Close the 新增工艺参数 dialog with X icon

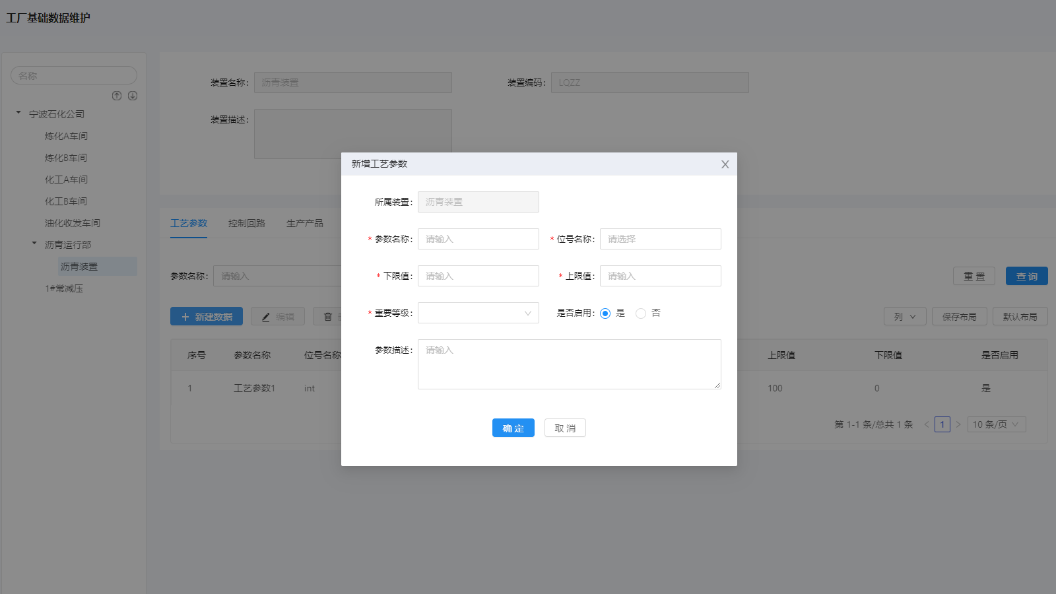tap(725, 164)
